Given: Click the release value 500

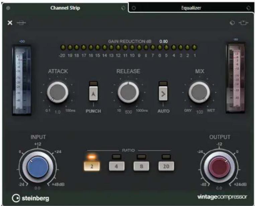Looking at the screenshot, I should pyautogui.click(x=128, y=112).
